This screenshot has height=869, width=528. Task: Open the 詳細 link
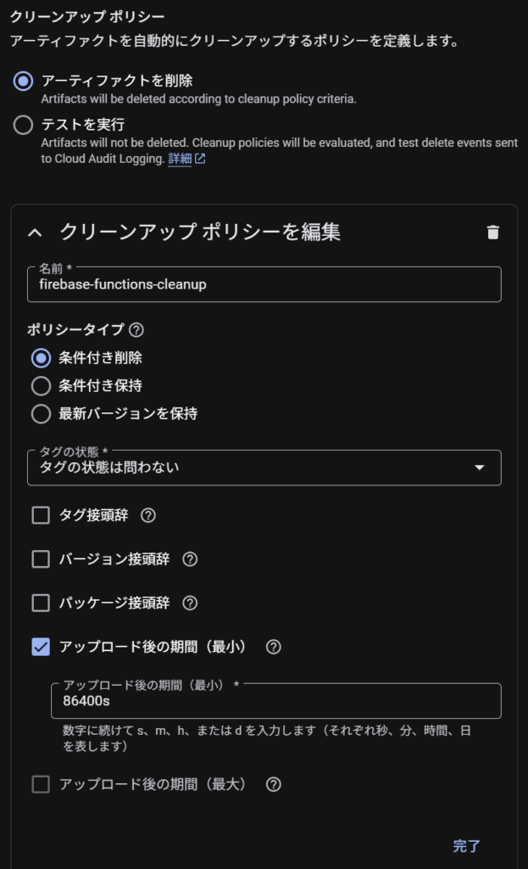click(x=179, y=159)
